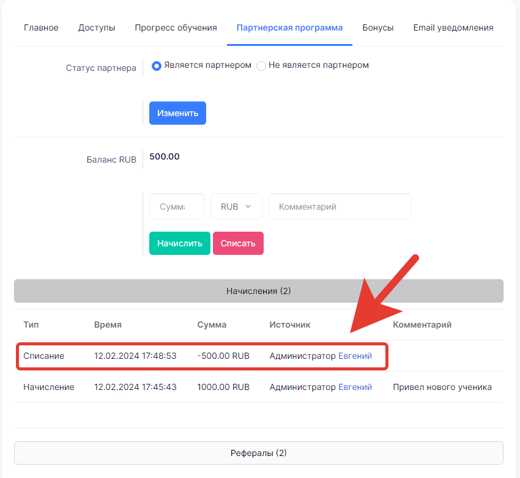Open the Email уведомления tab
This screenshot has width=520, height=478.
pyautogui.click(x=453, y=28)
